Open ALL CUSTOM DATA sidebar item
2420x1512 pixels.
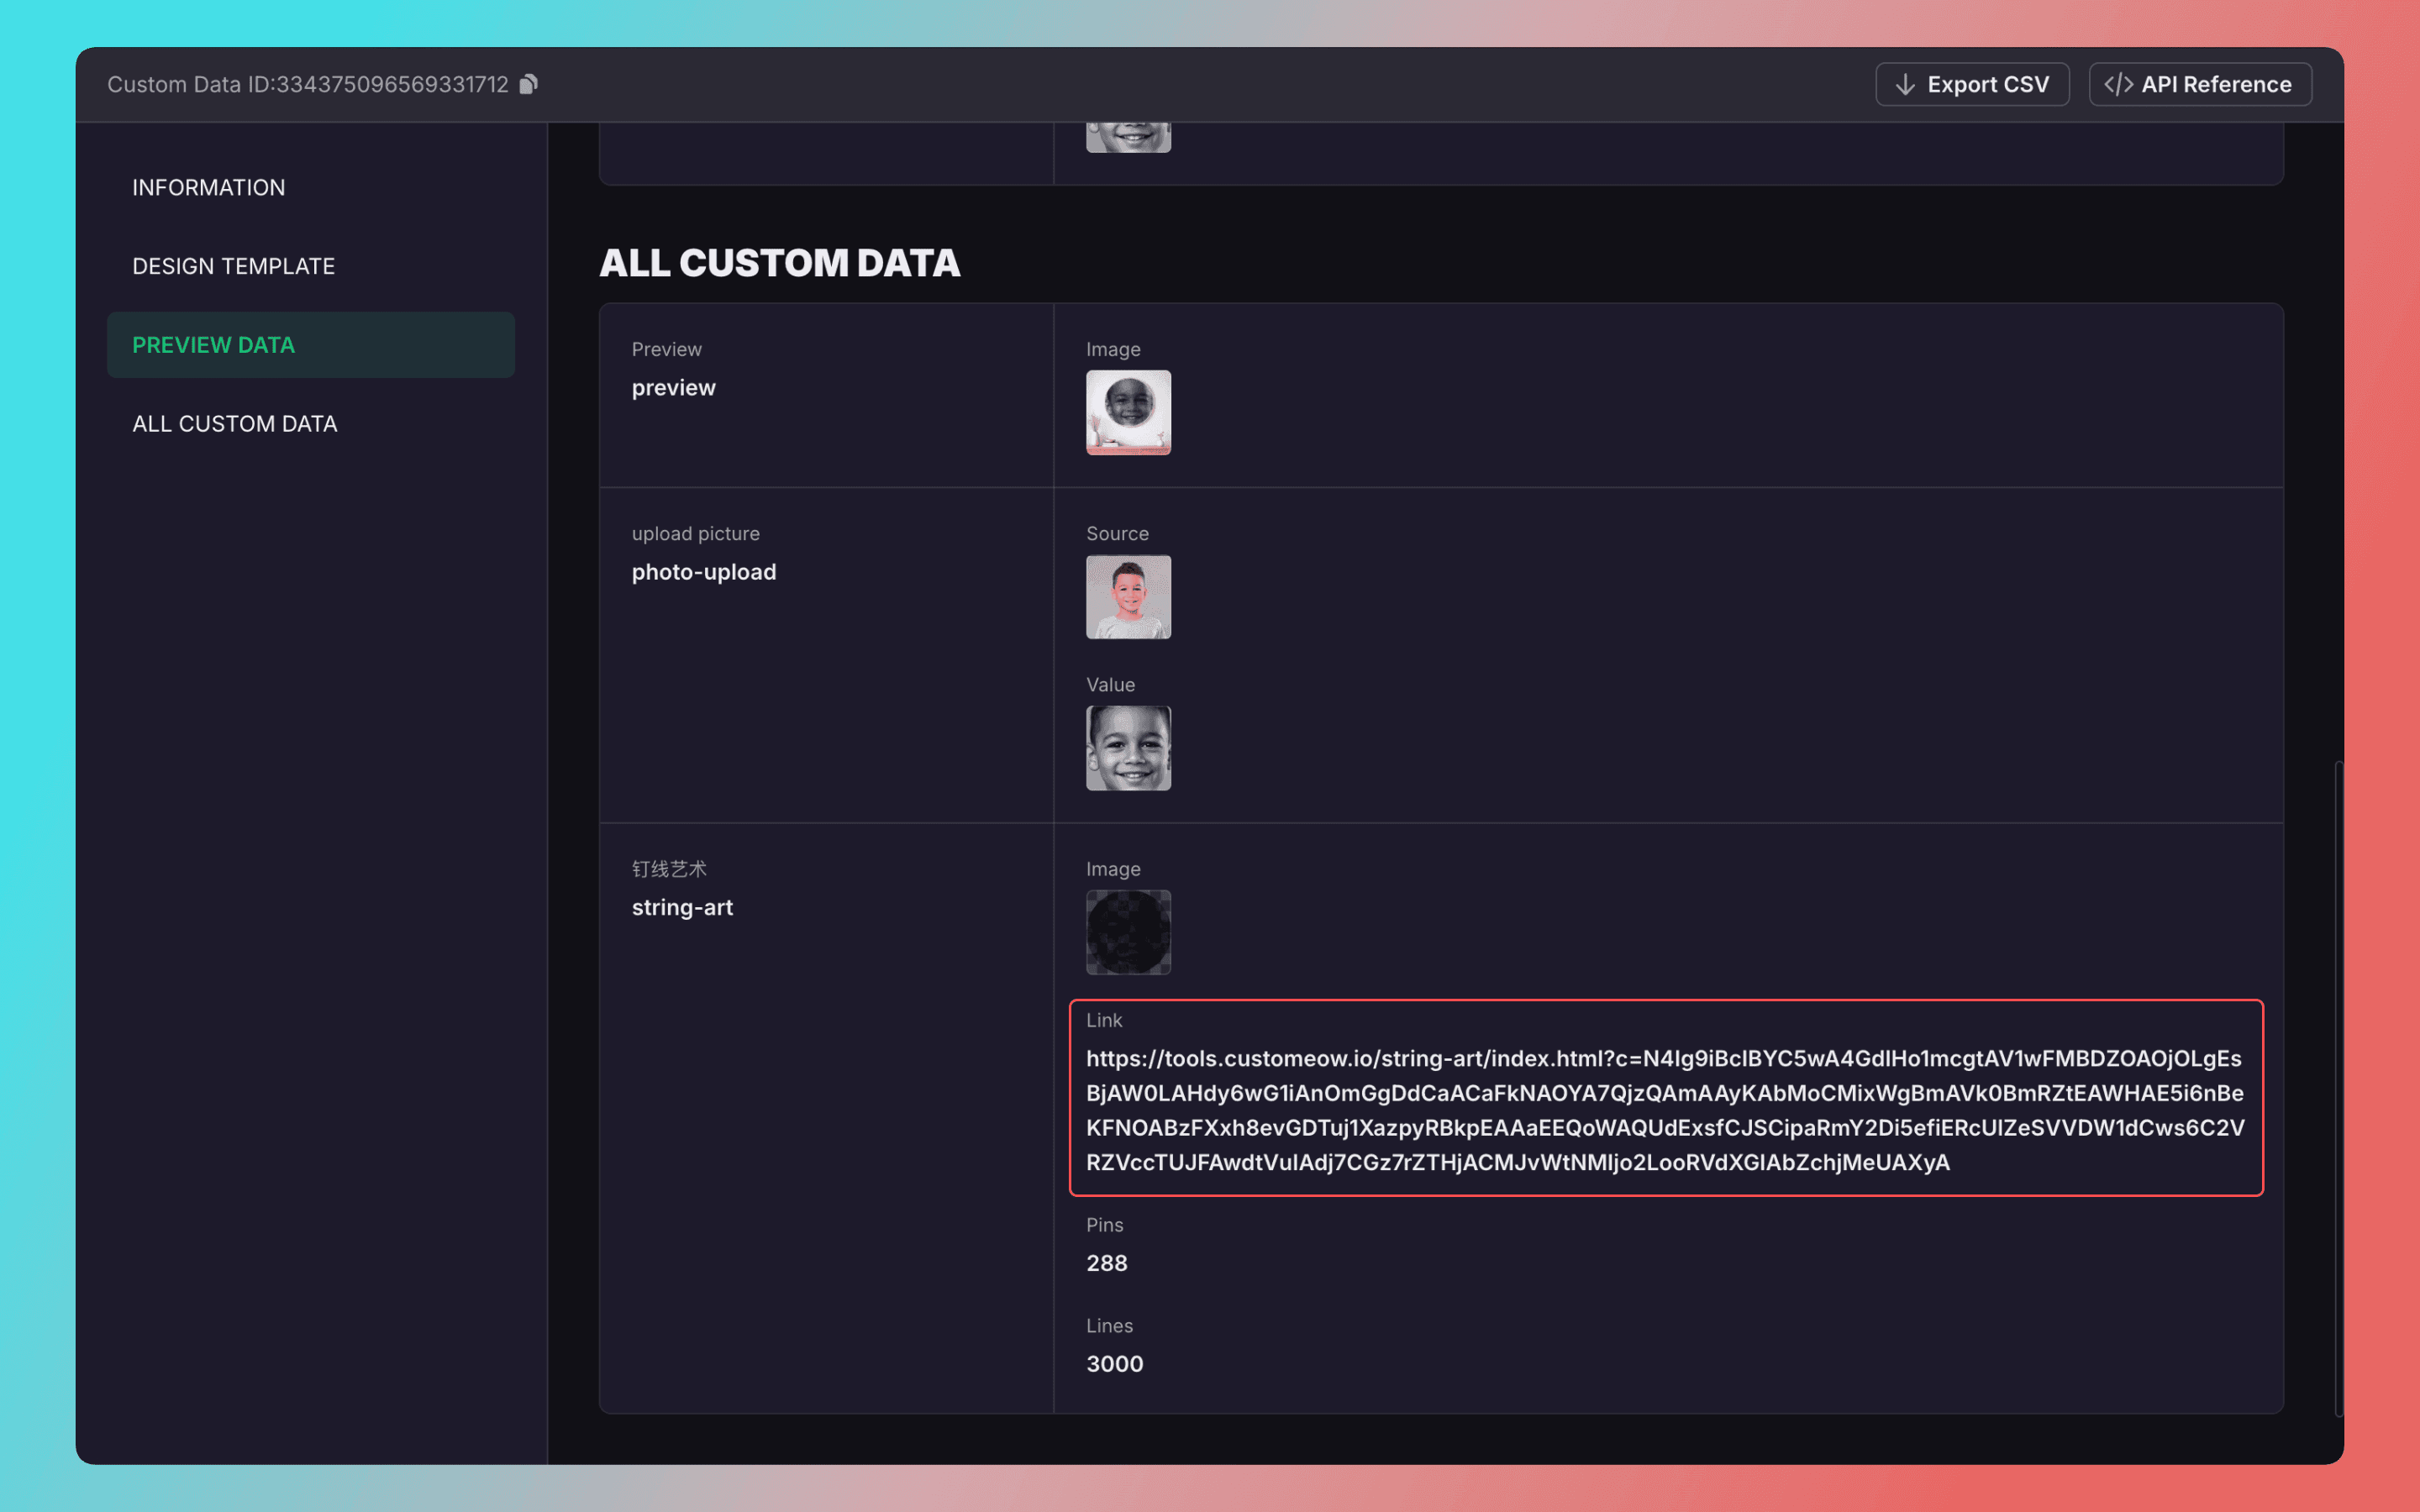tap(235, 424)
